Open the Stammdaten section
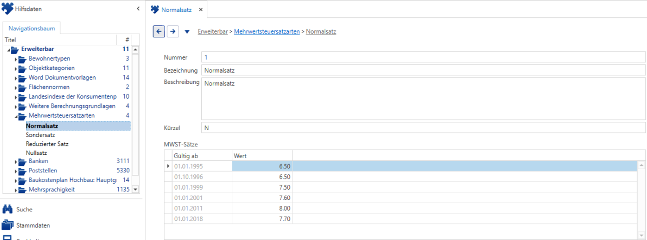 coord(32,225)
